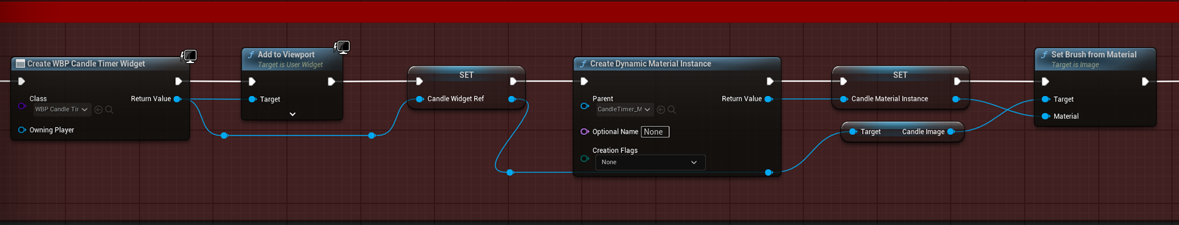Click exec output pin of Set Brush from Material
The image size is (1179, 225).
pyautogui.click(x=1145, y=82)
